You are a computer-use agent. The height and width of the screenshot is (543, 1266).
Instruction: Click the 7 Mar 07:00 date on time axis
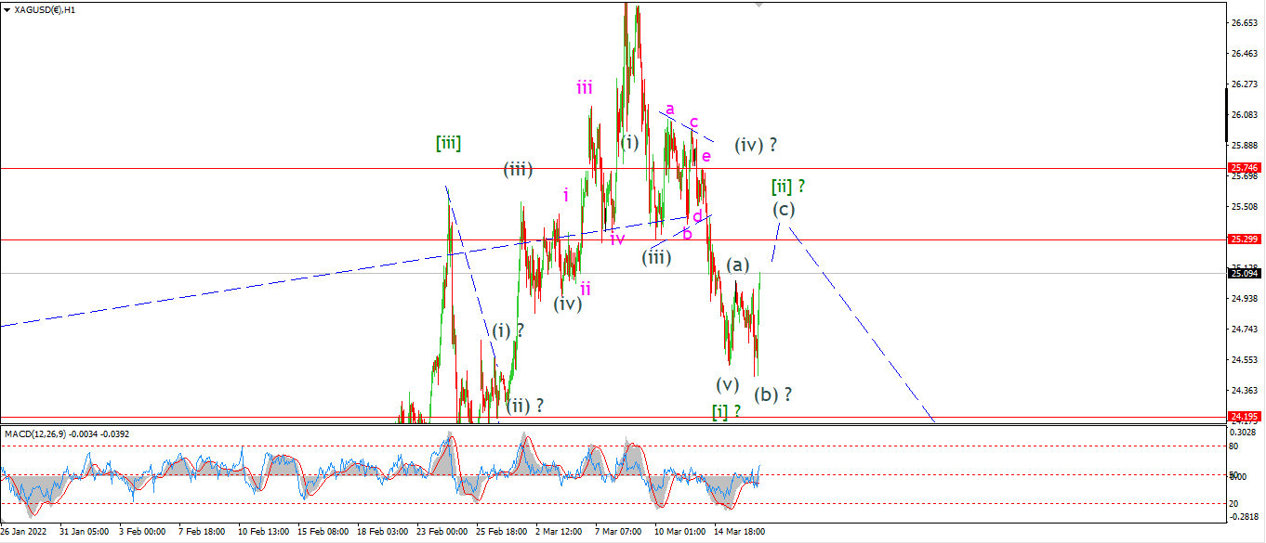[618, 533]
